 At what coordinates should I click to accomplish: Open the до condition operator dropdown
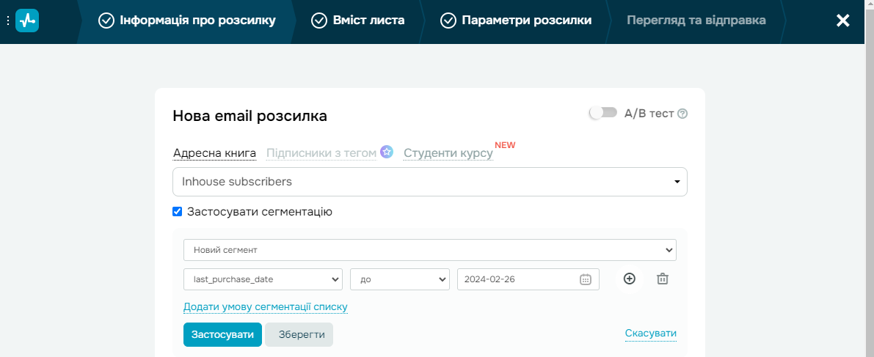[400, 279]
